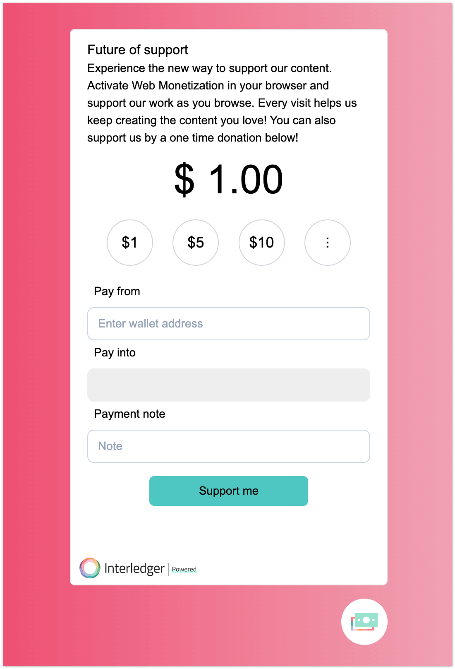This screenshot has height=669, width=455.
Task: Click the Enter wallet address field
Action: click(x=228, y=324)
